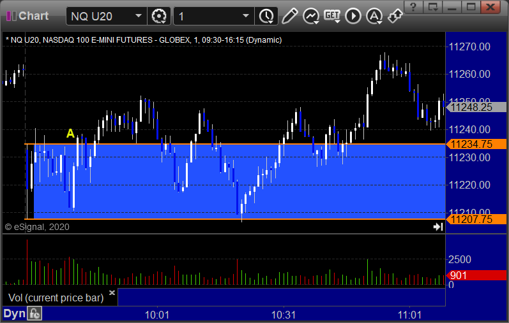
Task: Click the GET tools icon
Action: [x=331, y=16]
